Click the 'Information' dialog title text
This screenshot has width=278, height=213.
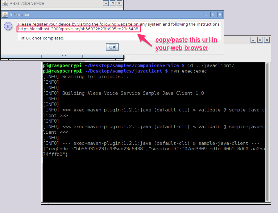[x=20, y=15]
